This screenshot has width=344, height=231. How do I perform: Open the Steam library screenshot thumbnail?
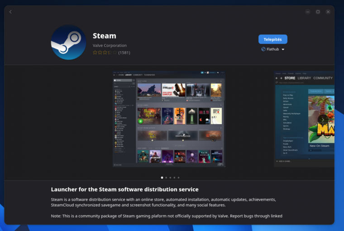tap(169, 119)
